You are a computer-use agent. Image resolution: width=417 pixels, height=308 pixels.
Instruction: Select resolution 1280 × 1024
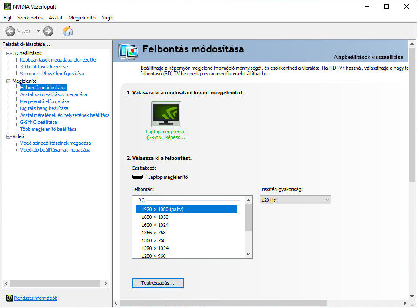point(187,248)
